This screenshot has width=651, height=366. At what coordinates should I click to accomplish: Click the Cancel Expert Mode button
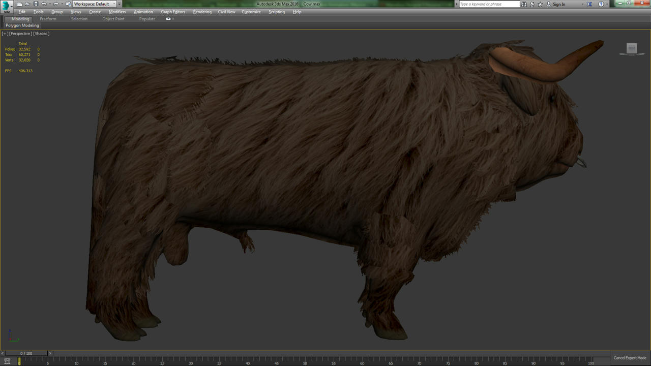click(x=630, y=358)
